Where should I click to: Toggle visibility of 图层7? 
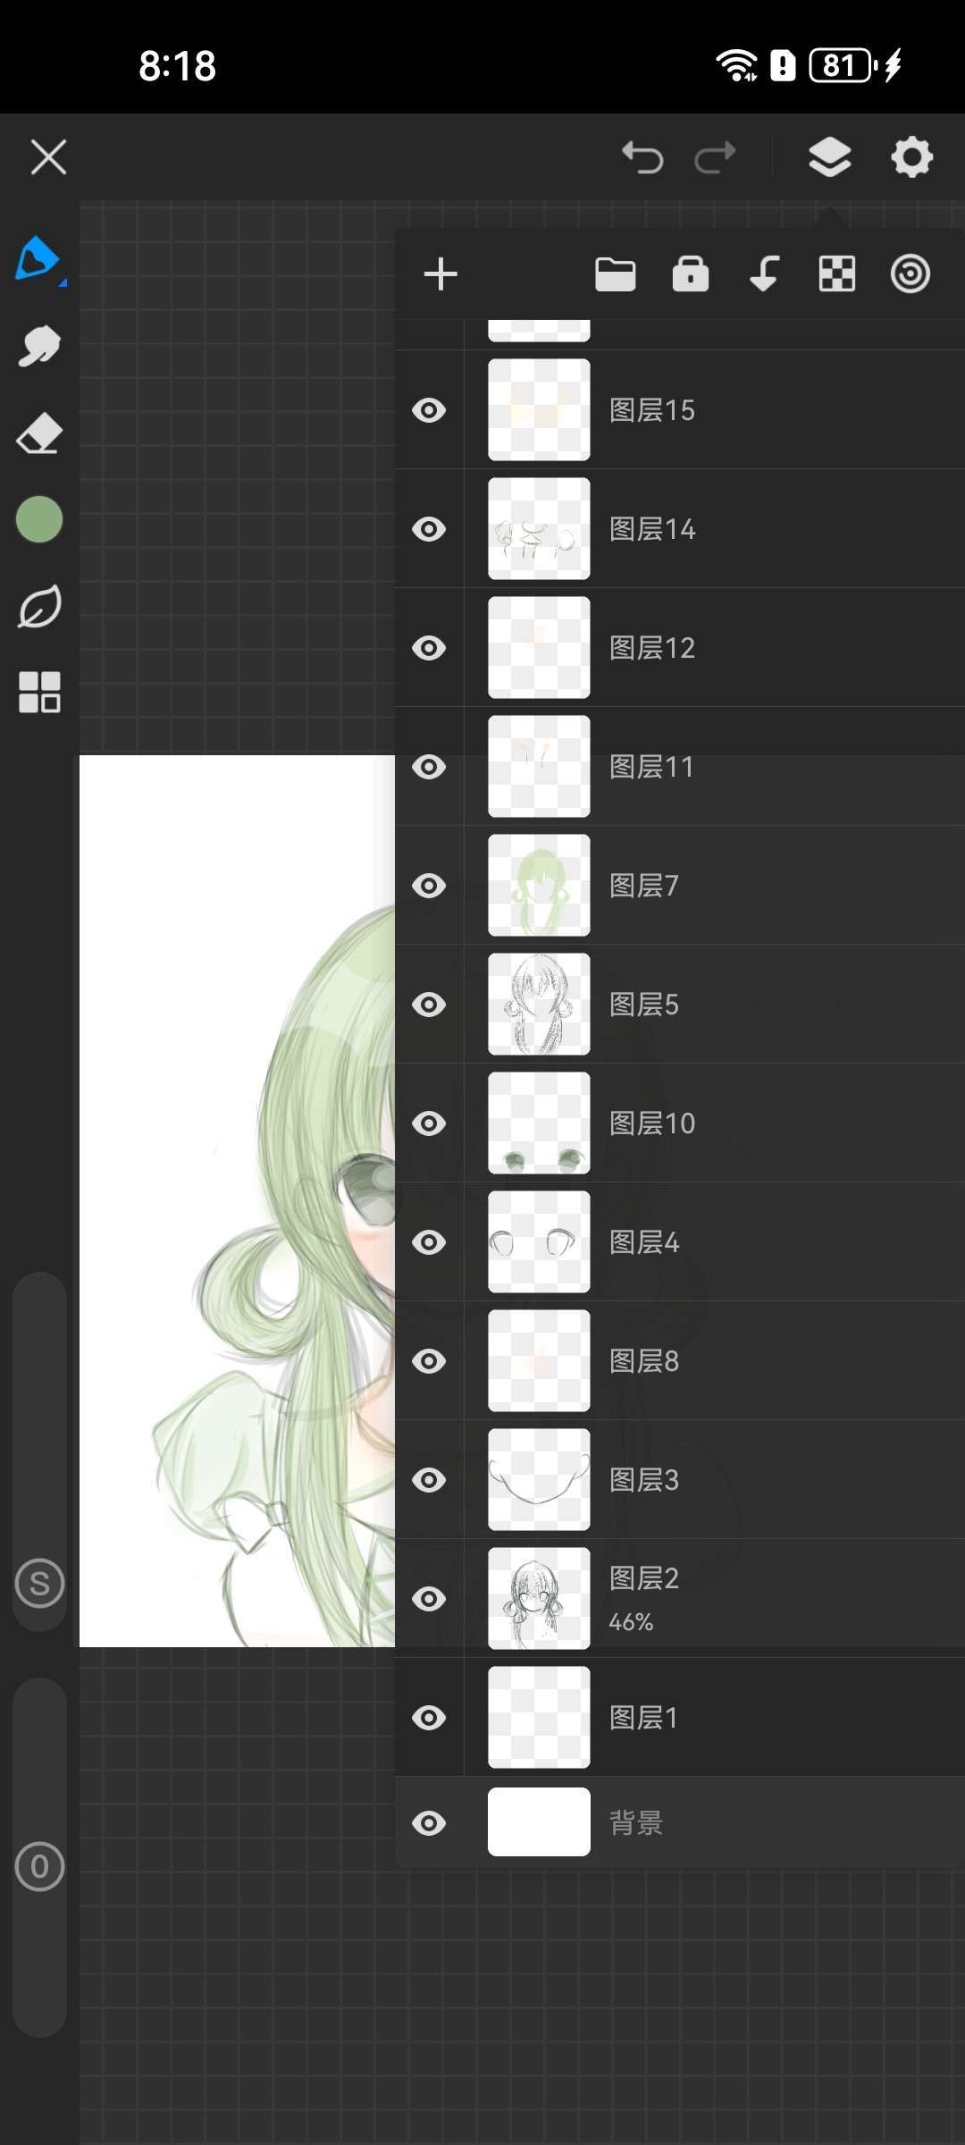tap(429, 886)
